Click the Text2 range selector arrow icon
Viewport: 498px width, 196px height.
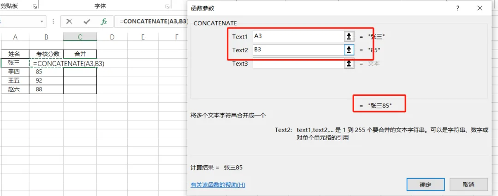(349, 50)
